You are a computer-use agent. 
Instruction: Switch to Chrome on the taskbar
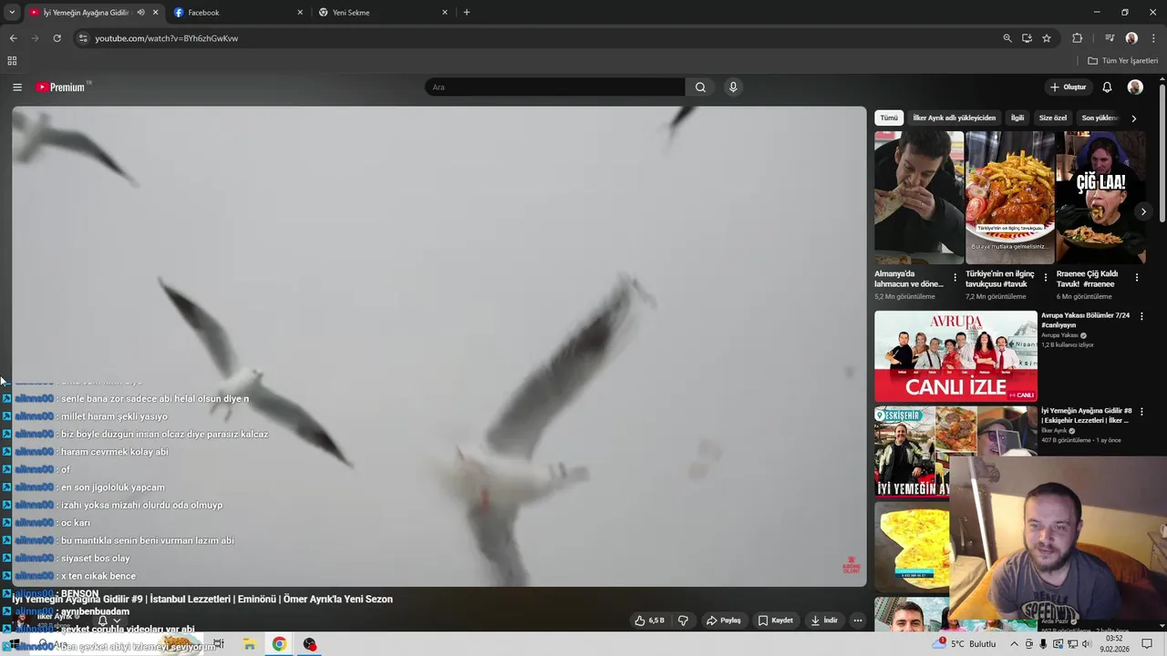pos(279,644)
